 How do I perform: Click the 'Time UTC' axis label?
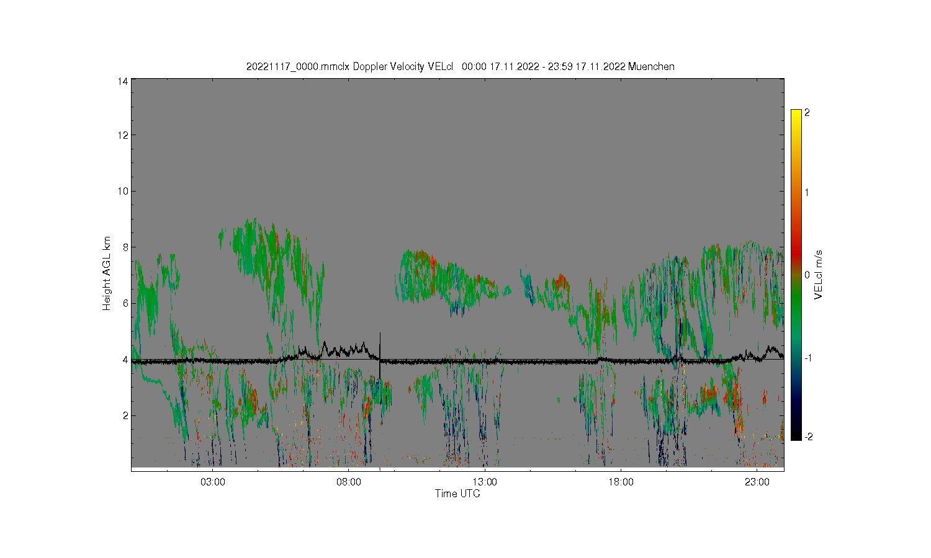457,494
